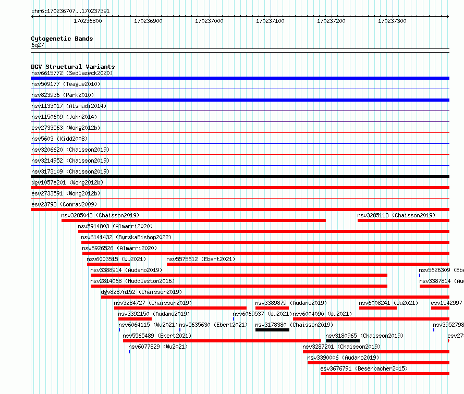Click the nsv3952798 variant label at right edge
Viewport: 464px width, 394px height.
click(x=448, y=325)
